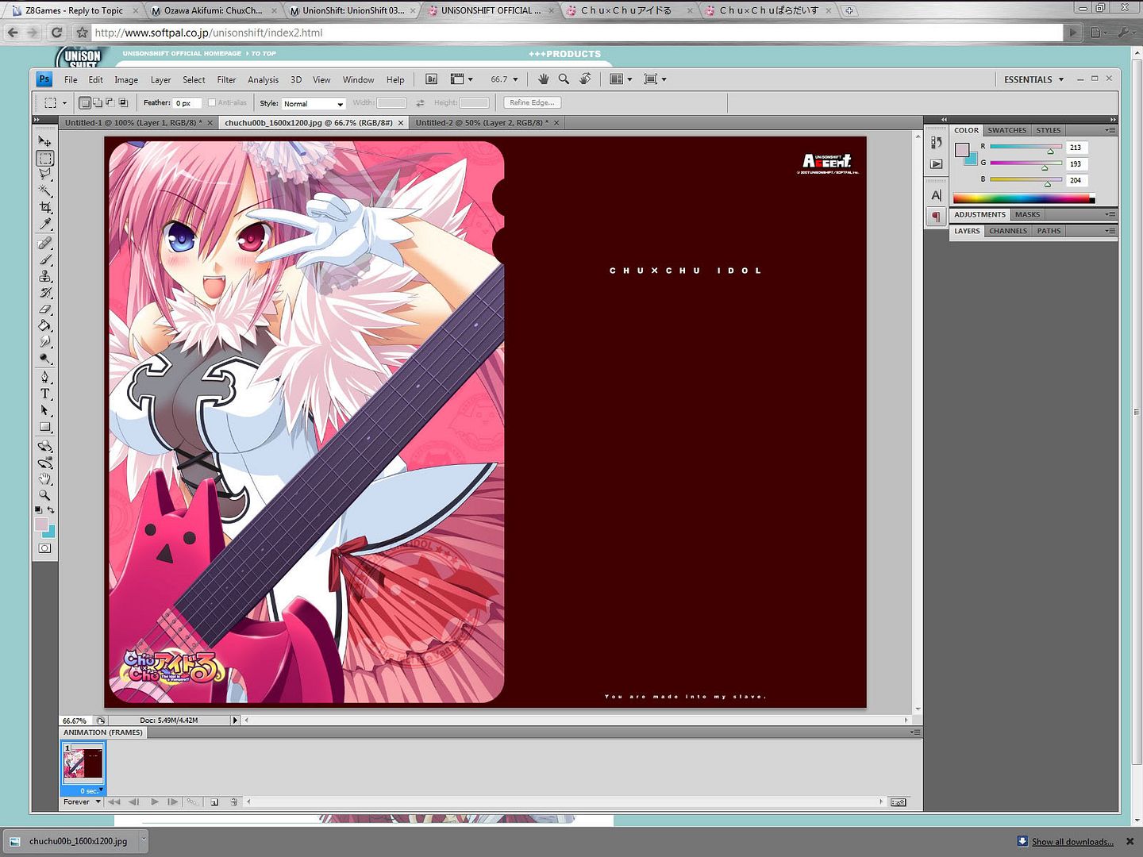The width and height of the screenshot is (1143, 857).
Task: Activate the Type tool
Action: click(45, 394)
